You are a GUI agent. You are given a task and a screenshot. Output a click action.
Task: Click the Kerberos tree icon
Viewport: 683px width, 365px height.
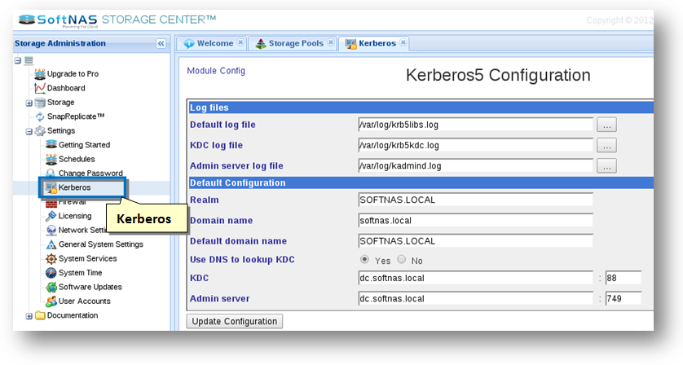pos(51,187)
